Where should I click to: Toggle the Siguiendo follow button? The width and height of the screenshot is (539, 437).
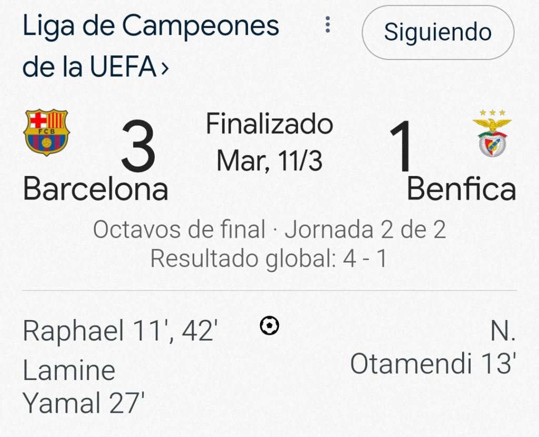pyautogui.click(x=437, y=32)
